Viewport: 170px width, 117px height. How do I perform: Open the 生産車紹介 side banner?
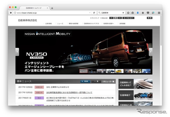pyautogui.click(x=135, y=95)
